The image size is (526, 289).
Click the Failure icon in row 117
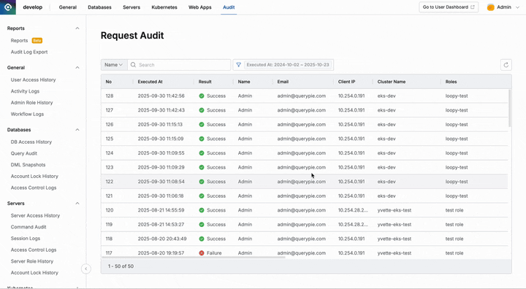click(x=202, y=253)
